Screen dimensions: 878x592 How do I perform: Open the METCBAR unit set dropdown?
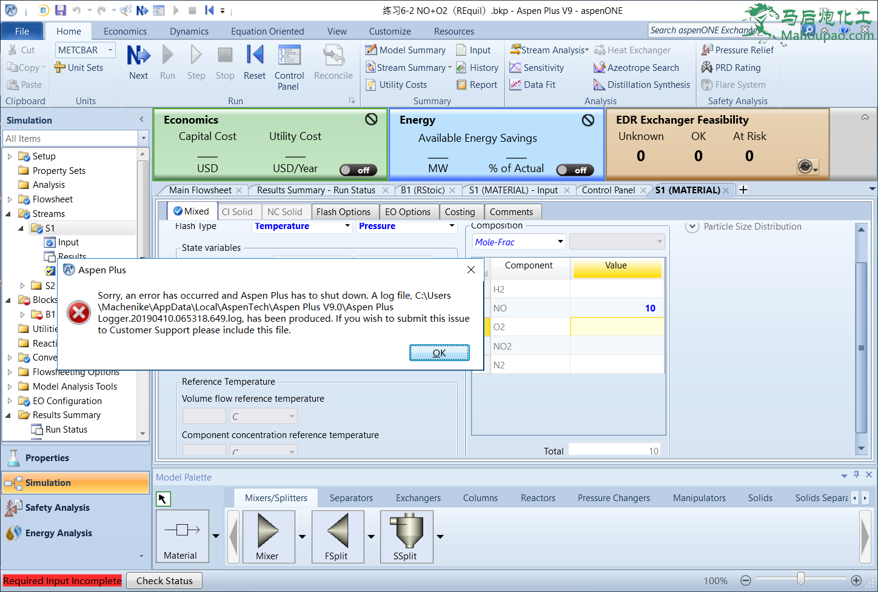click(x=110, y=50)
